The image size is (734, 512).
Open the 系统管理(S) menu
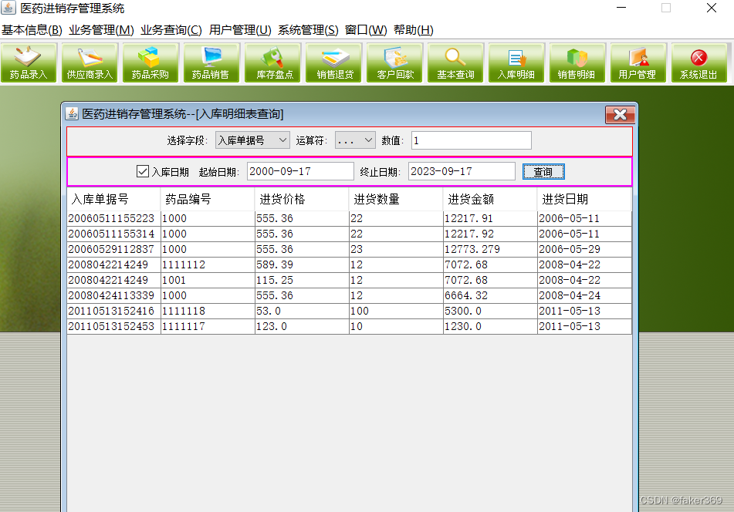[x=308, y=30]
